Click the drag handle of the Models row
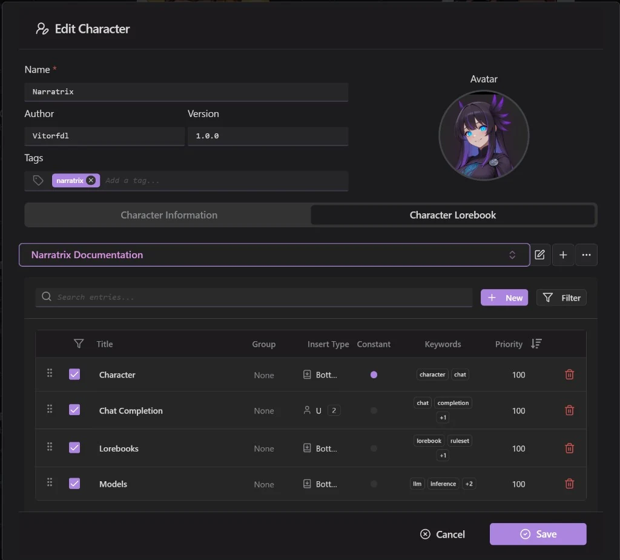The height and width of the screenshot is (560, 620). [50, 482]
